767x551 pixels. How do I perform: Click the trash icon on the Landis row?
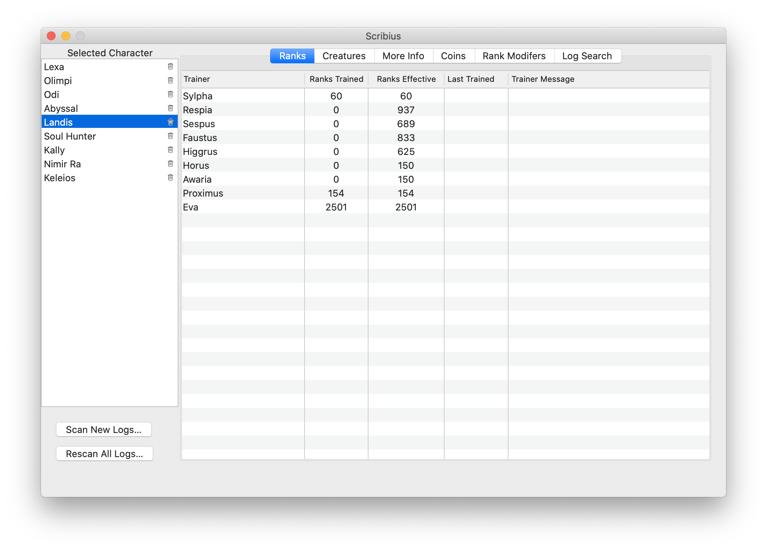coord(170,122)
